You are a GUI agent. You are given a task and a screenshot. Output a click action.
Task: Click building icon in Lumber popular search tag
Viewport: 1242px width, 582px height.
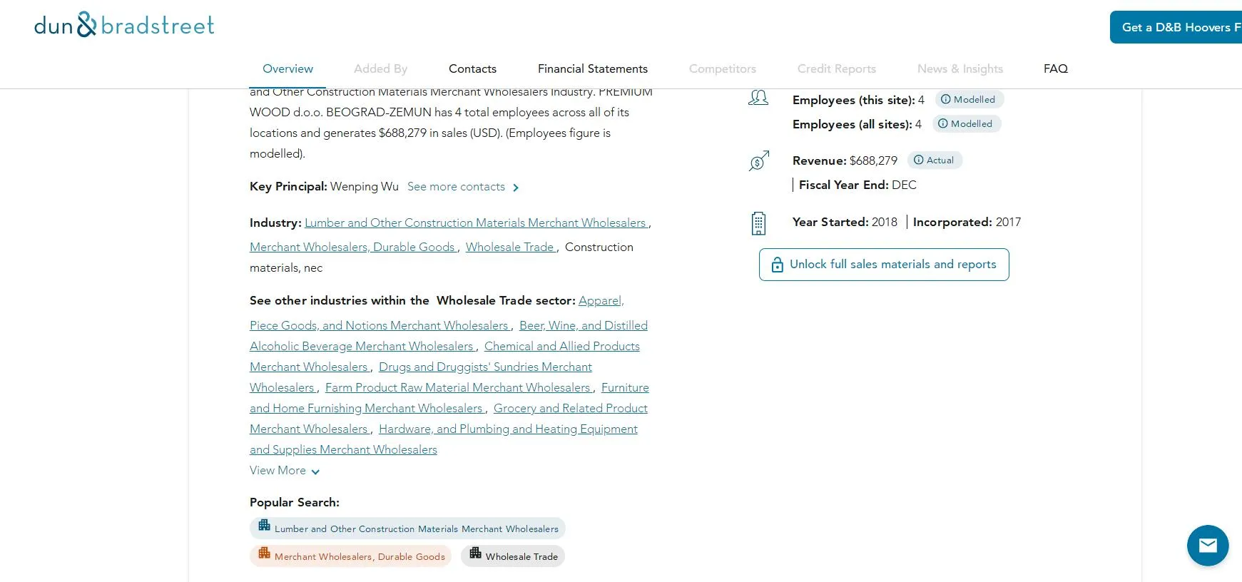point(264,525)
